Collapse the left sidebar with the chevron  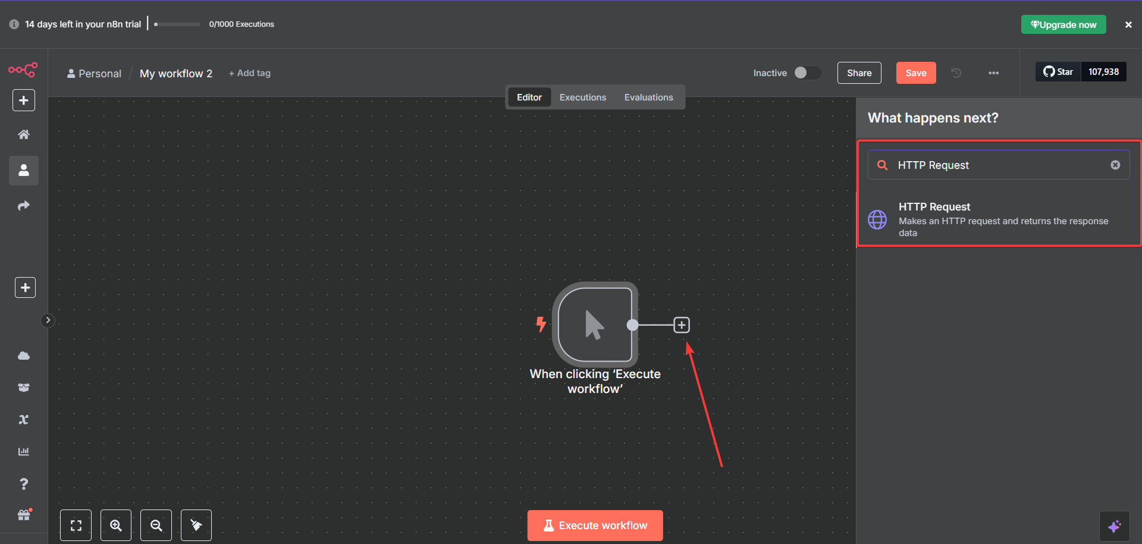(48, 320)
